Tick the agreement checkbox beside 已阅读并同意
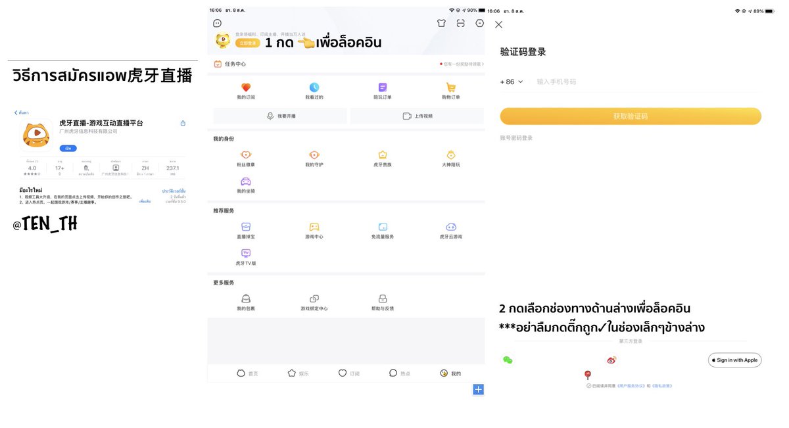Screen dimensions: 789x428 coord(588,386)
